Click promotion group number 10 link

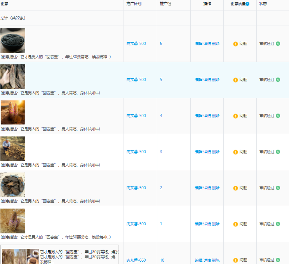coord(162,260)
